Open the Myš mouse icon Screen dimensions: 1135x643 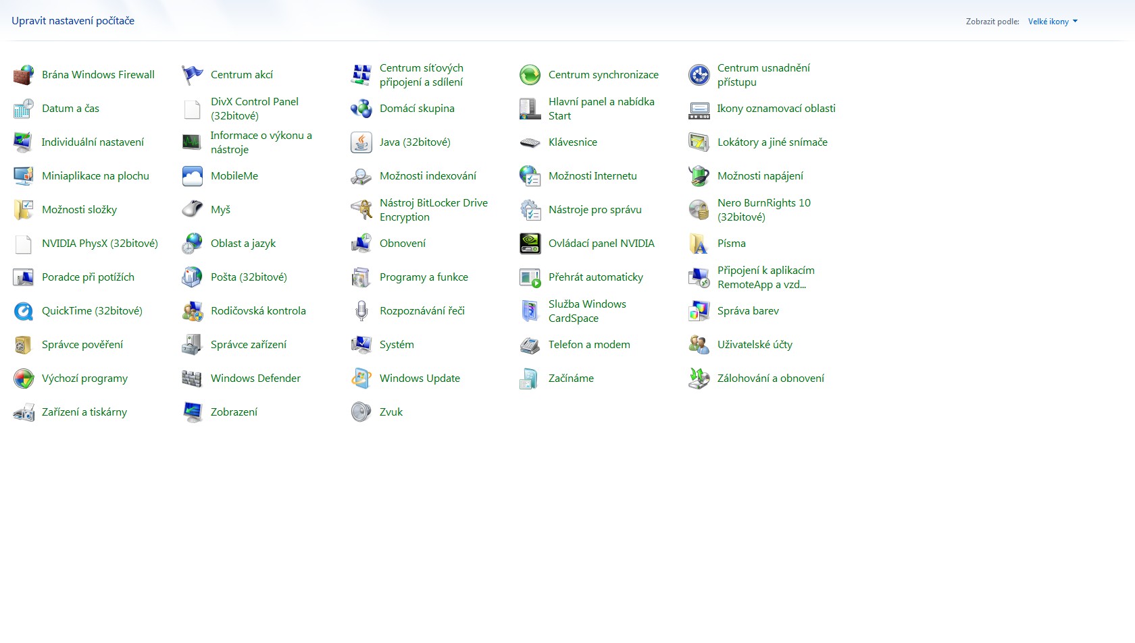point(193,210)
